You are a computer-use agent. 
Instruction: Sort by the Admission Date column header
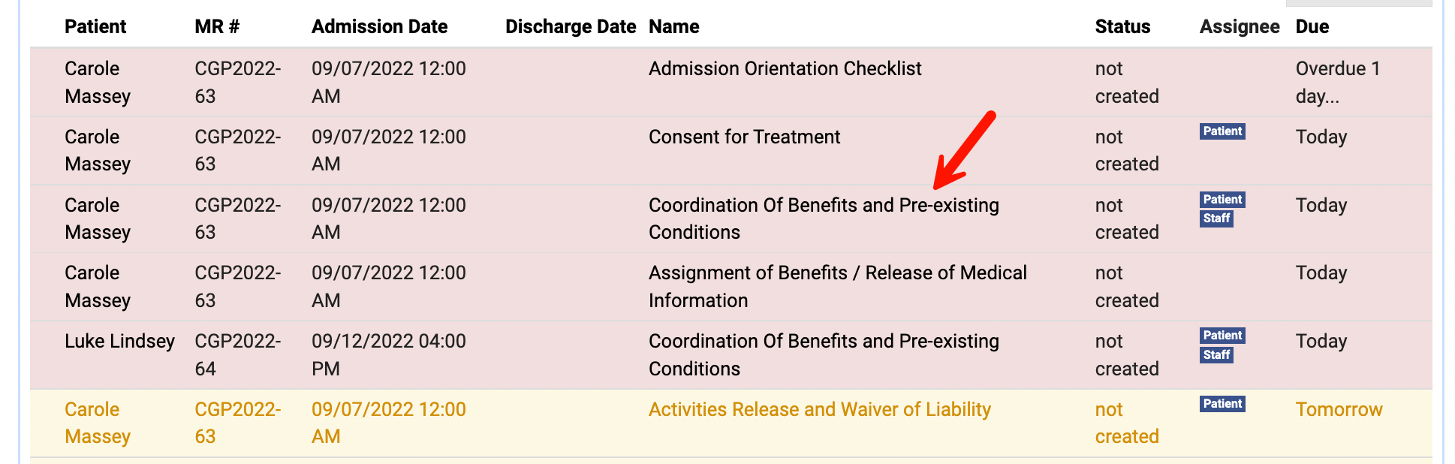[379, 27]
